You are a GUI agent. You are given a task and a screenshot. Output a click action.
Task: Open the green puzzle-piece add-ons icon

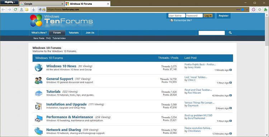pos(265,10)
